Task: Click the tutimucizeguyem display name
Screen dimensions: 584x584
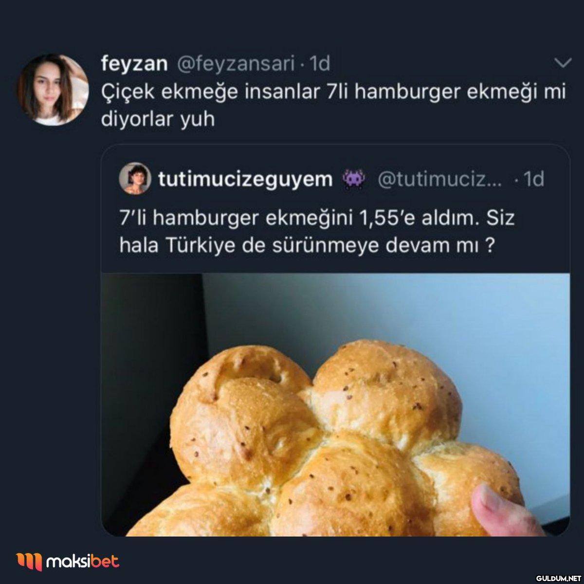Action: (245, 180)
